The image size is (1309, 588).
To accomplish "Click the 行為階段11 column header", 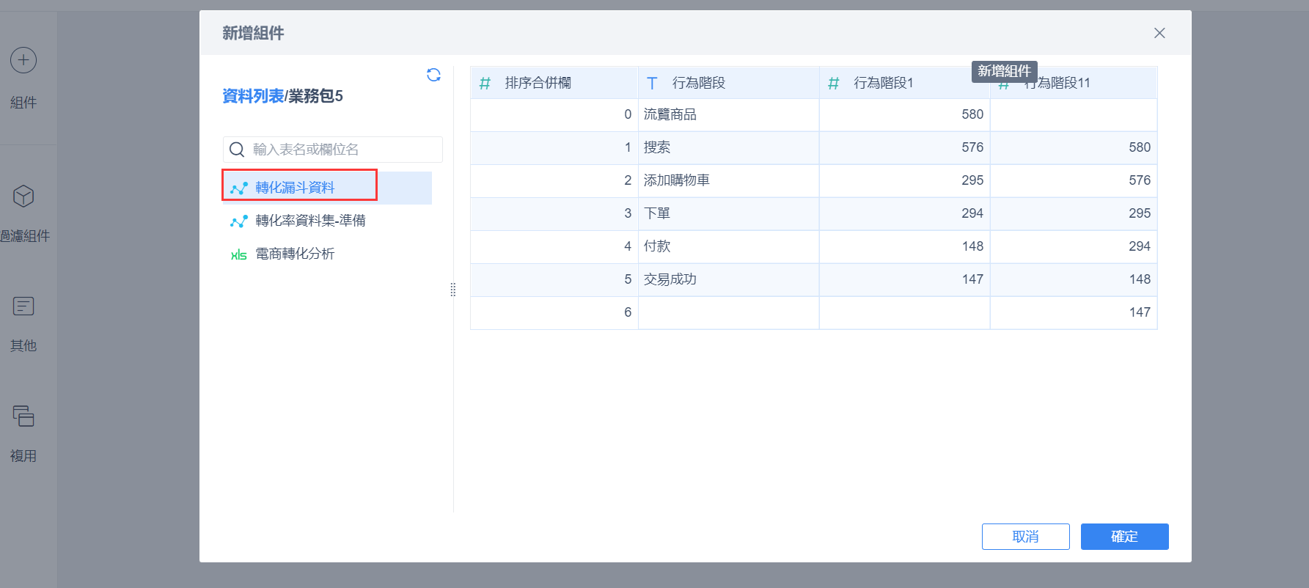I will (1074, 83).
